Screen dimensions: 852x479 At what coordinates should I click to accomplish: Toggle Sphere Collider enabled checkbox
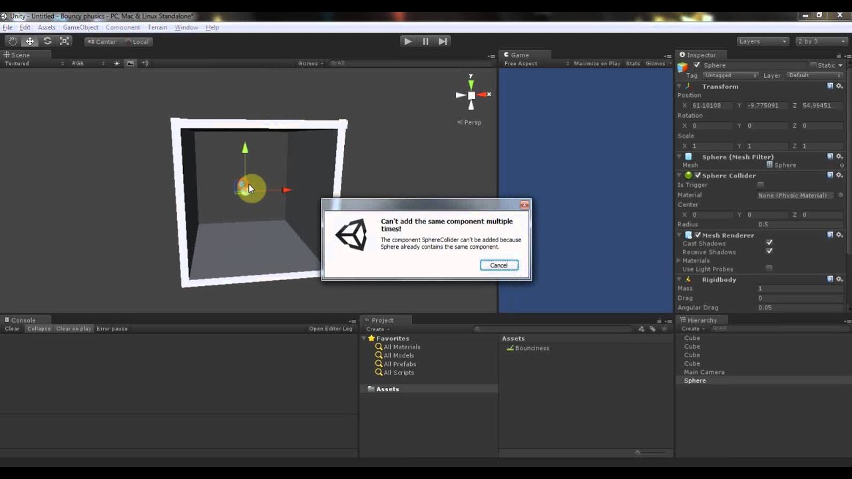tap(698, 176)
